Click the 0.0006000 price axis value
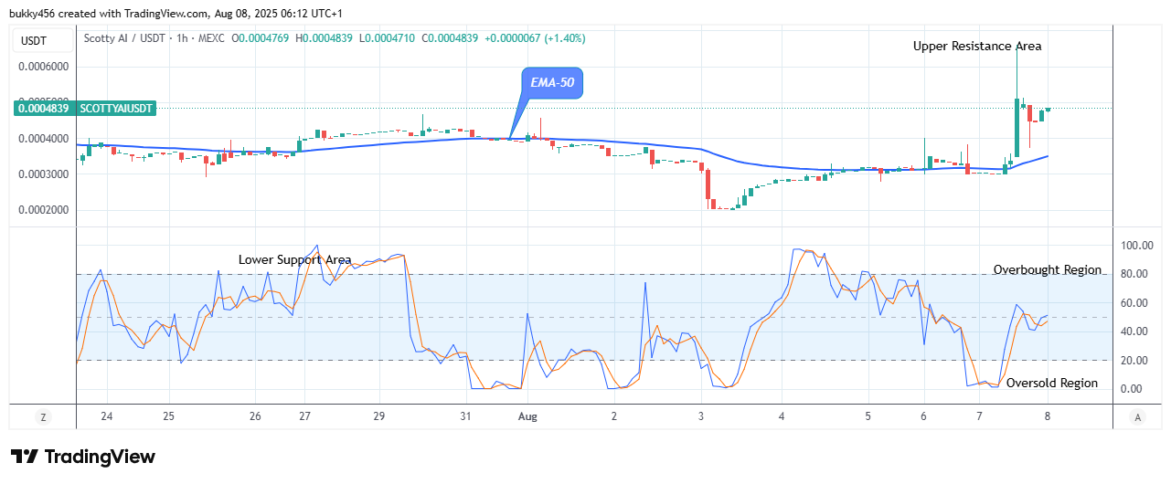The width and height of the screenshot is (1171, 484). click(x=44, y=67)
